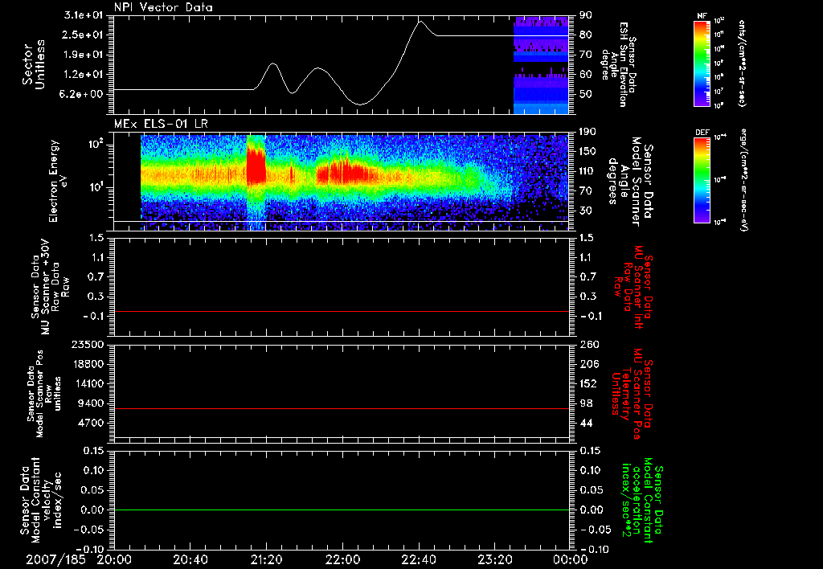This screenshot has width=823, height=569.
Task: Click the 'MEx ELS-01 LR' panel title
Action: pyautogui.click(x=161, y=124)
